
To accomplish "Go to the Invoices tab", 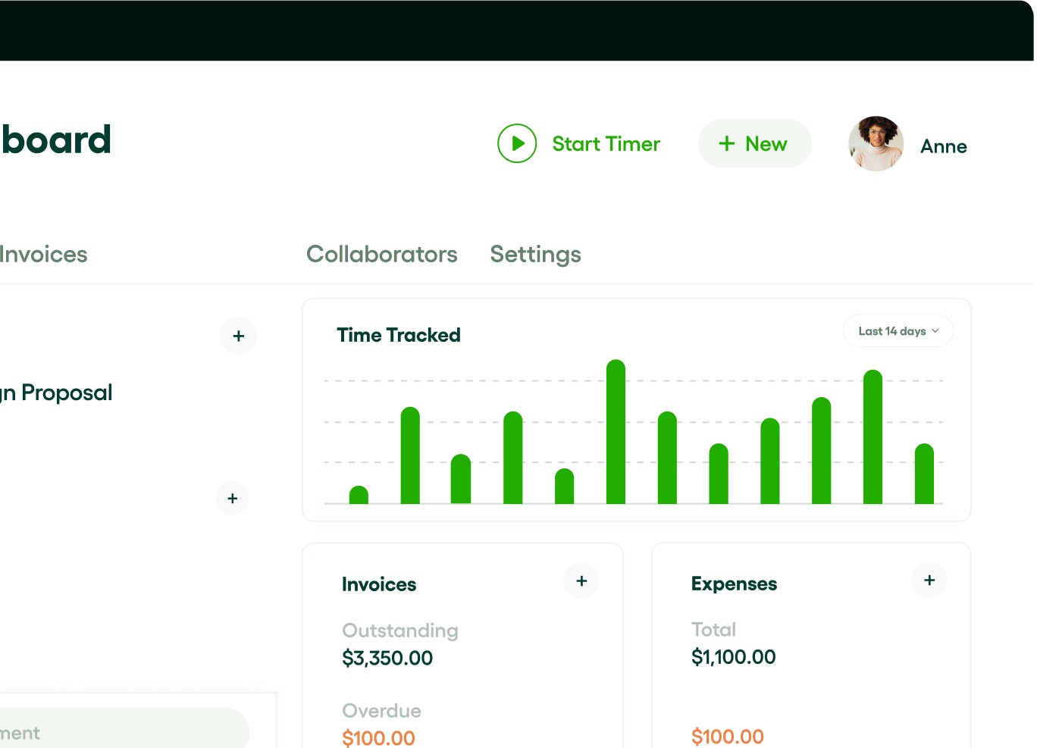I will point(43,254).
